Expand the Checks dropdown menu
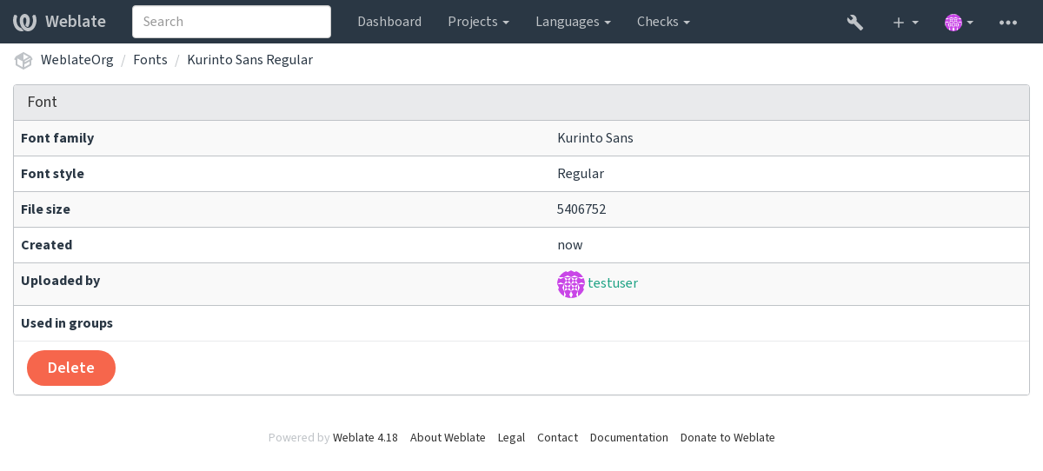Viewport: 1043px width, 471px height. [663, 22]
